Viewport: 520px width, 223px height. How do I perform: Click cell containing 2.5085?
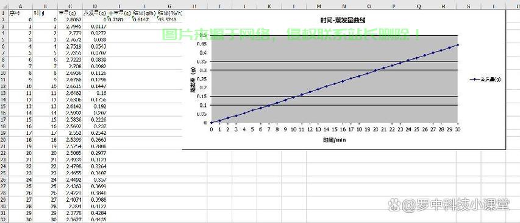click(x=70, y=153)
